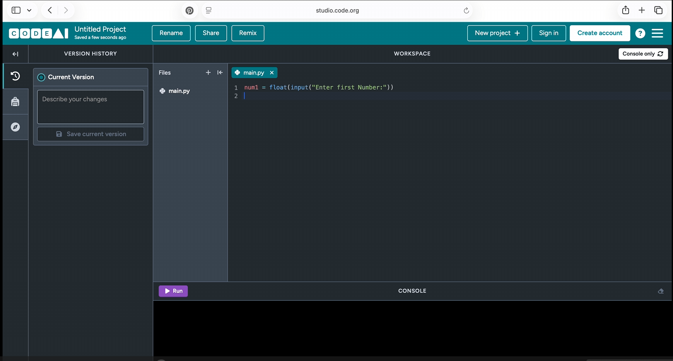The height and width of the screenshot is (361, 673).
Task: Click the Pinterest extension icon
Action: click(x=189, y=11)
